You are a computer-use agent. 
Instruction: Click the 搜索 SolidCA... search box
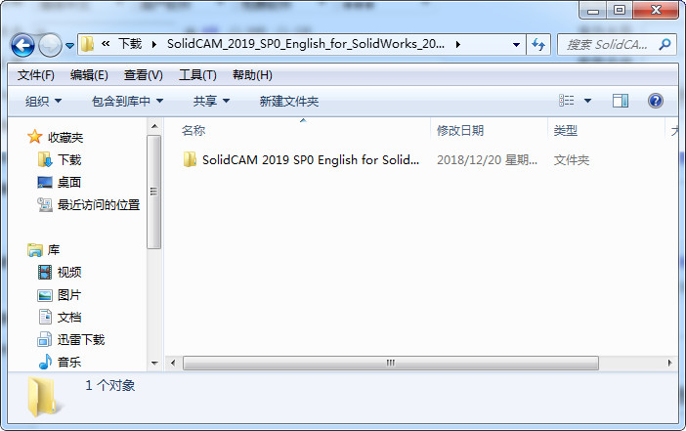click(x=609, y=44)
